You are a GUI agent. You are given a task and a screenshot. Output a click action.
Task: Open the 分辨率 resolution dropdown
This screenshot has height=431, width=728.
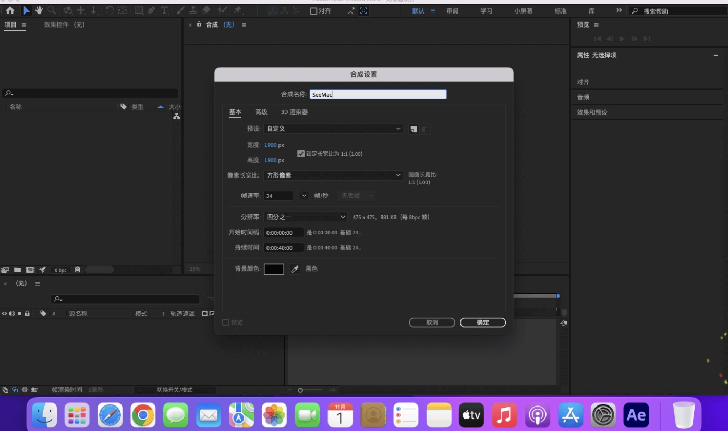coord(306,217)
